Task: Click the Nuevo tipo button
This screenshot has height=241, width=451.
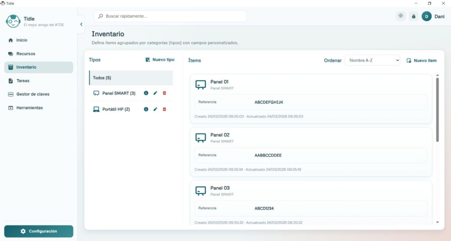Action: 160,60
